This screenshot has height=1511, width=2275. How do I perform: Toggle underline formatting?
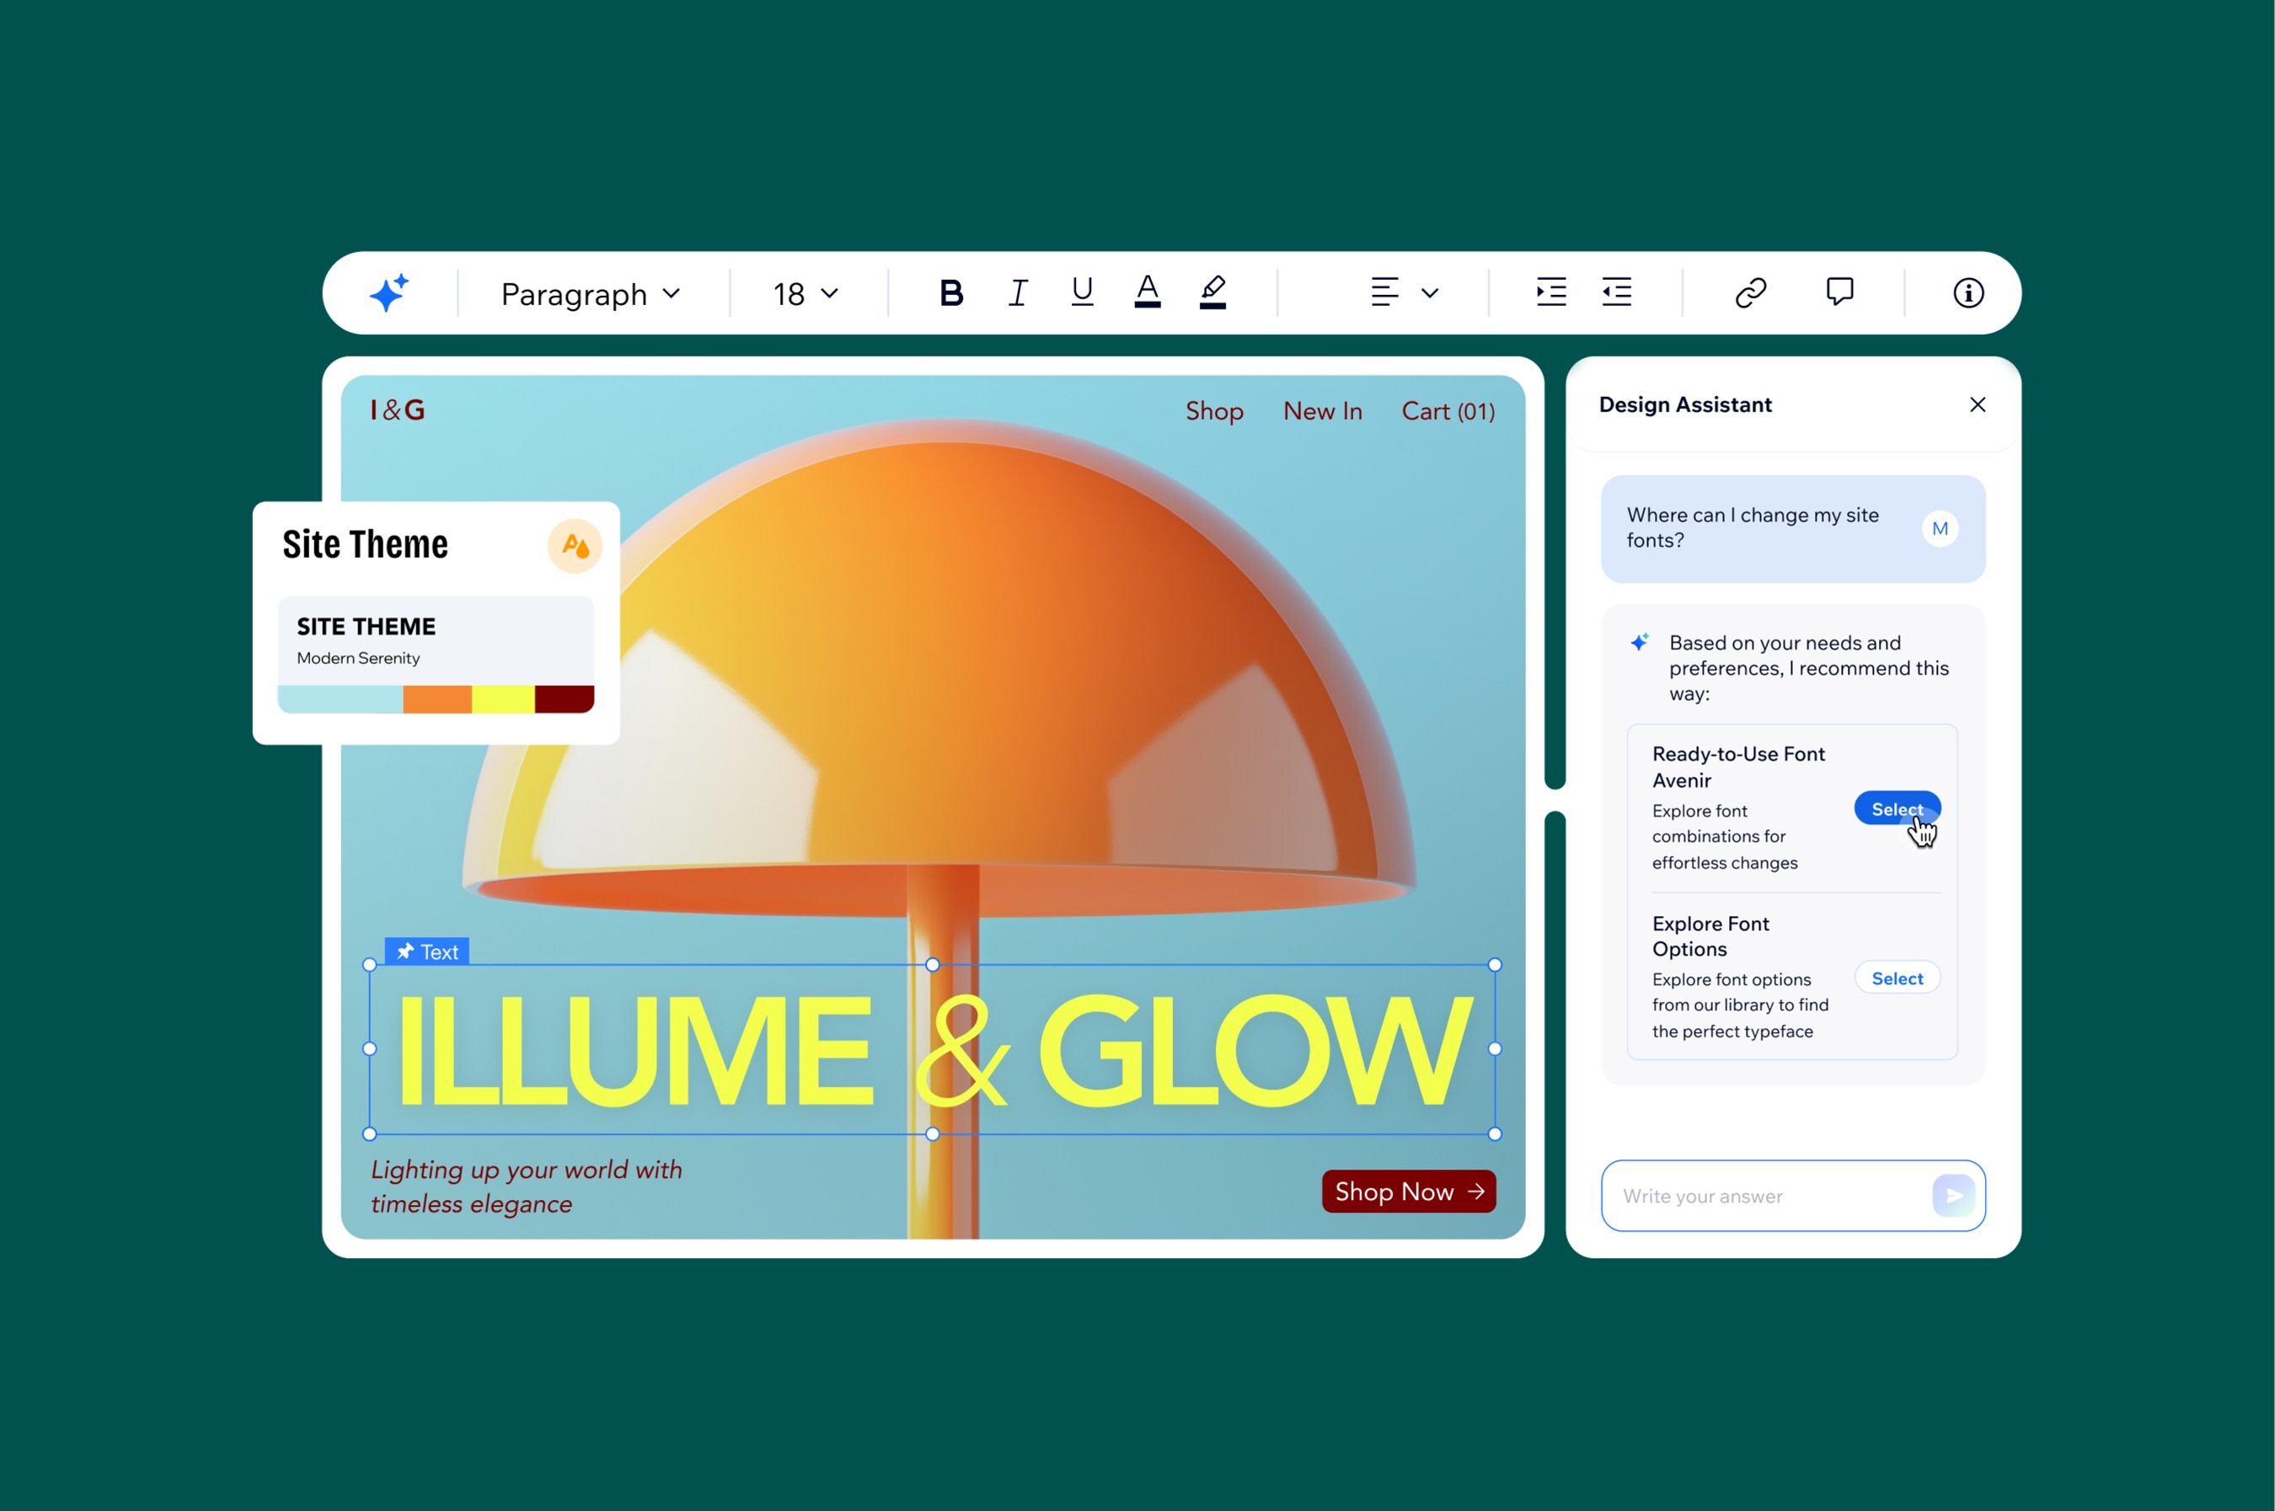(1082, 292)
